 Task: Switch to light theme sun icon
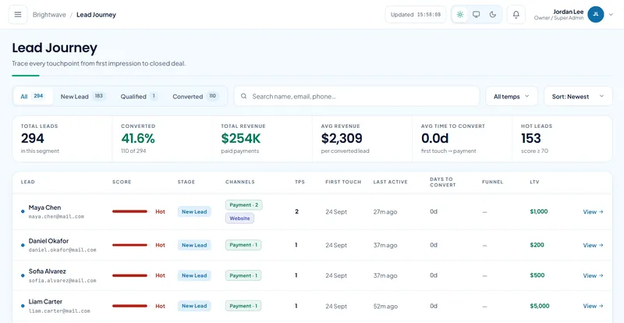point(460,15)
